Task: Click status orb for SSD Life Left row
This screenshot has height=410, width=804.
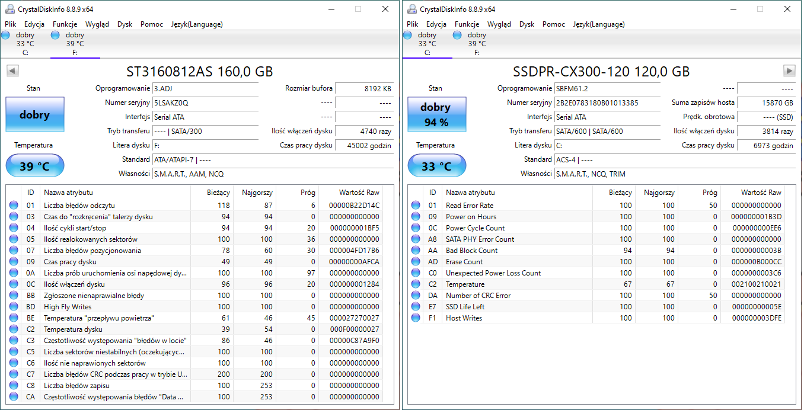Action: (x=416, y=307)
